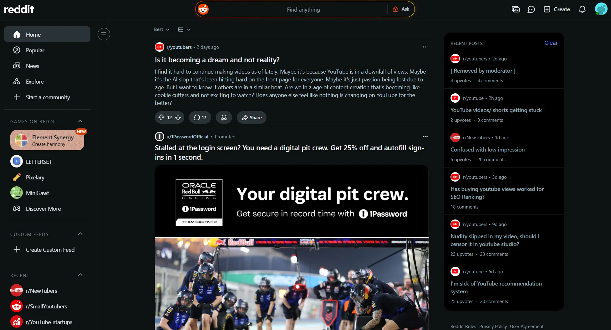Open the Element Synergy game card
The image size is (611, 330).
tap(47, 140)
